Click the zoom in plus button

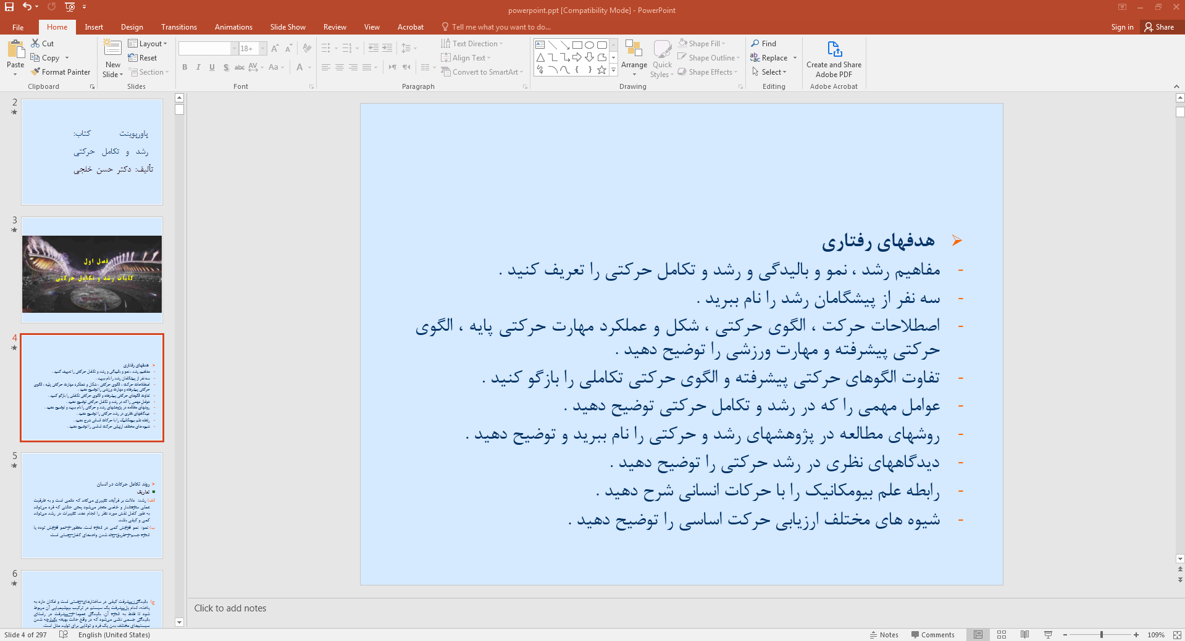tap(1136, 635)
